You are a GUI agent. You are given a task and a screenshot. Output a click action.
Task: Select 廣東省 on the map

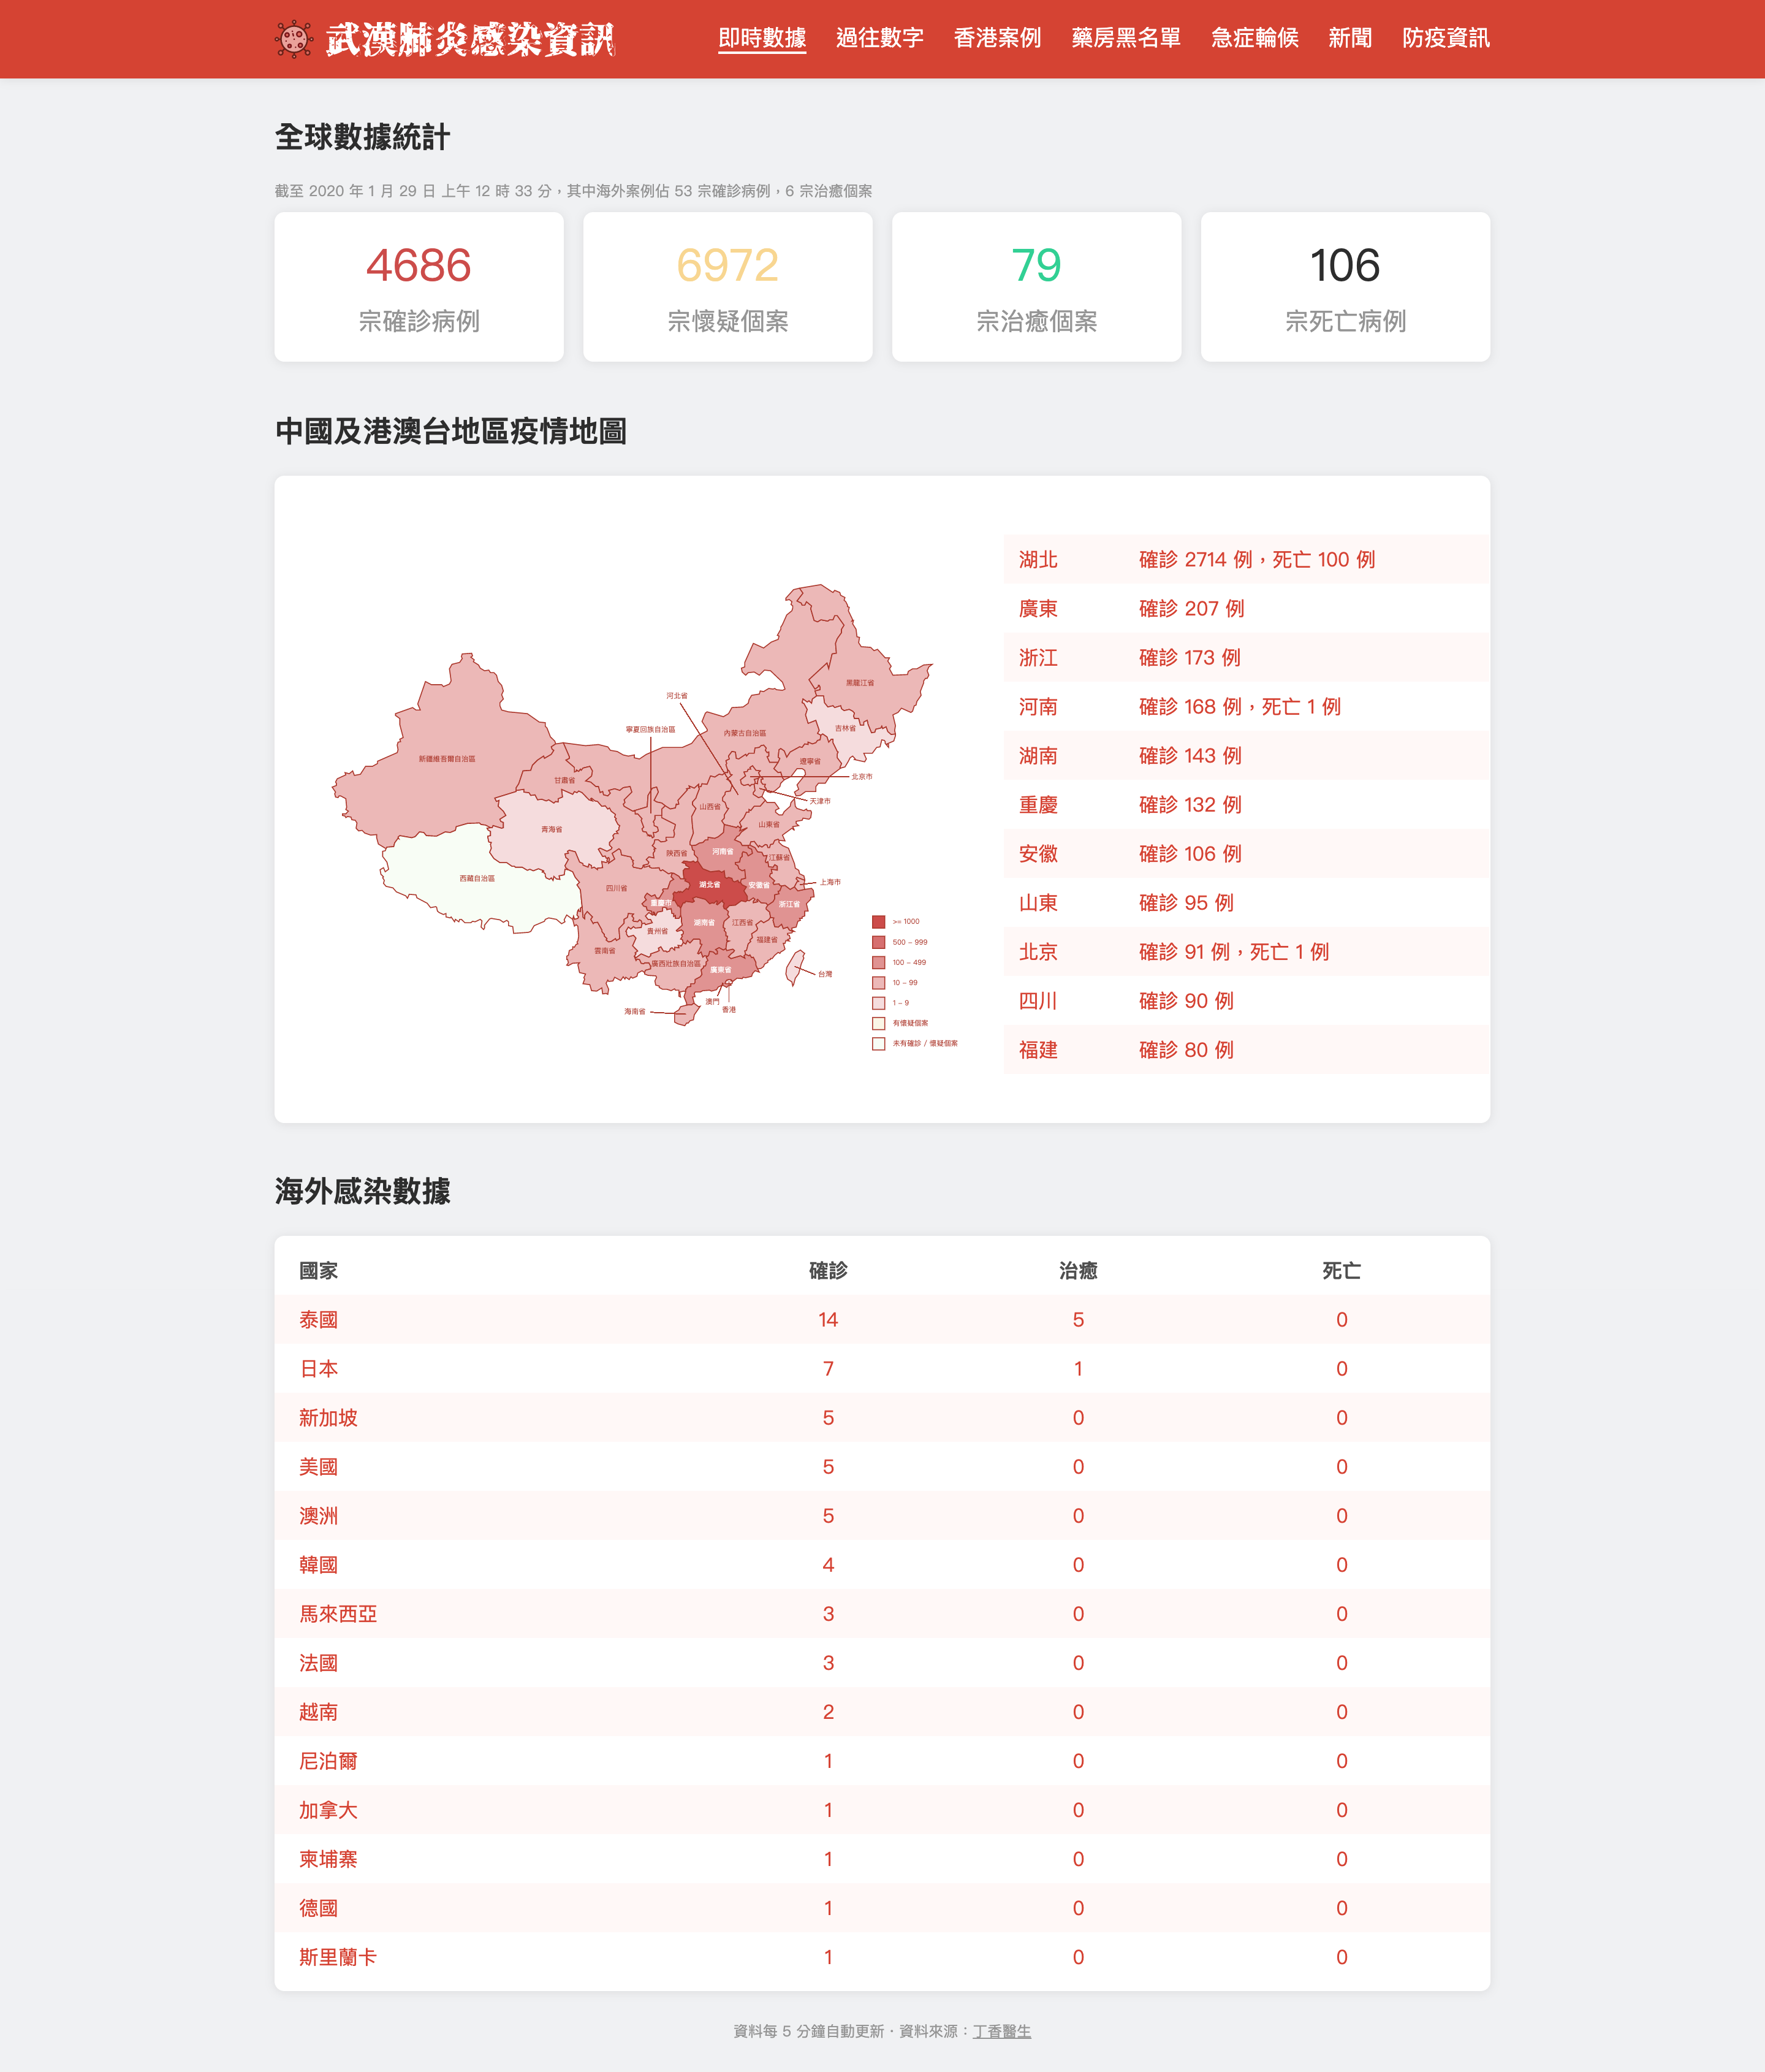point(721,970)
